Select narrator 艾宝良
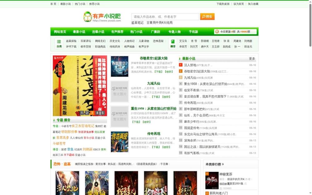Viewport: 312px width, 195px height. [x=183, y=41]
